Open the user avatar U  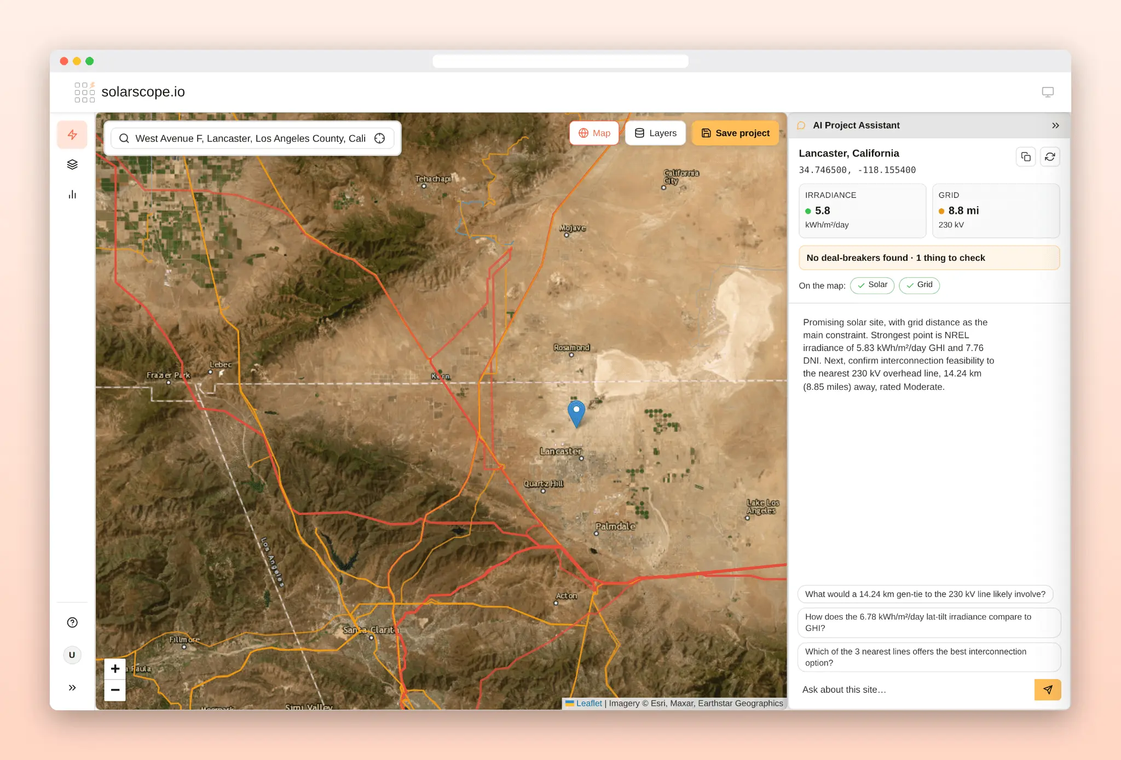point(72,655)
